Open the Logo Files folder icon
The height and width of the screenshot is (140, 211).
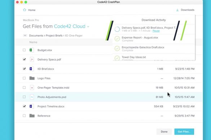pyautogui.click(x=32, y=78)
